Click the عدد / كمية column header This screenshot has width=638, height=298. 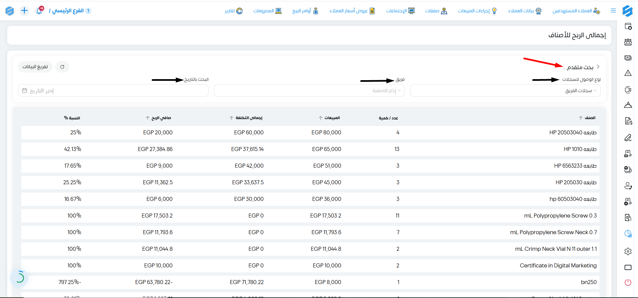point(388,118)
